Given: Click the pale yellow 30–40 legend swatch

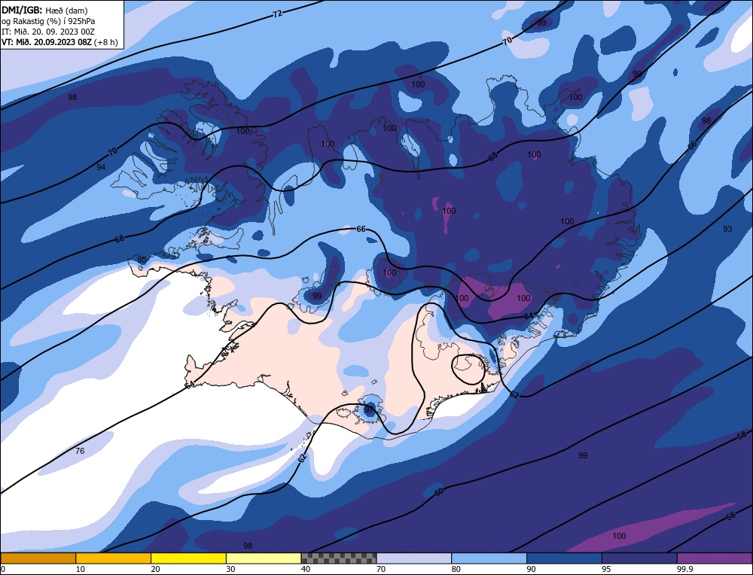Looking at the screenshot, I should tap(264, 558).
